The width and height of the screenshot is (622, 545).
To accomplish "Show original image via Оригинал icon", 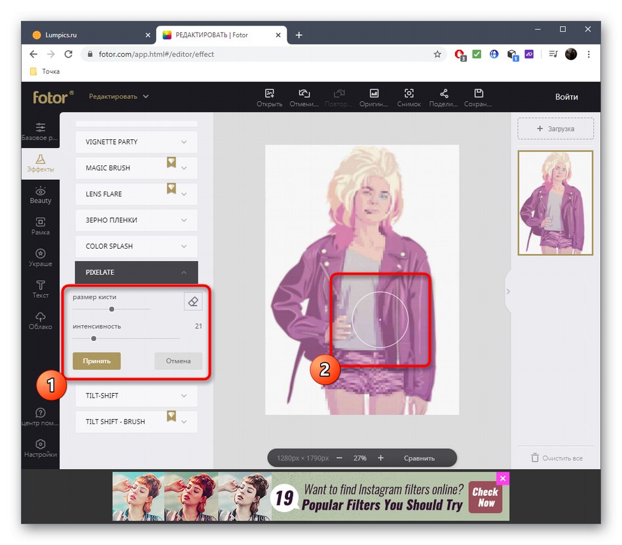I will [374, 98].
